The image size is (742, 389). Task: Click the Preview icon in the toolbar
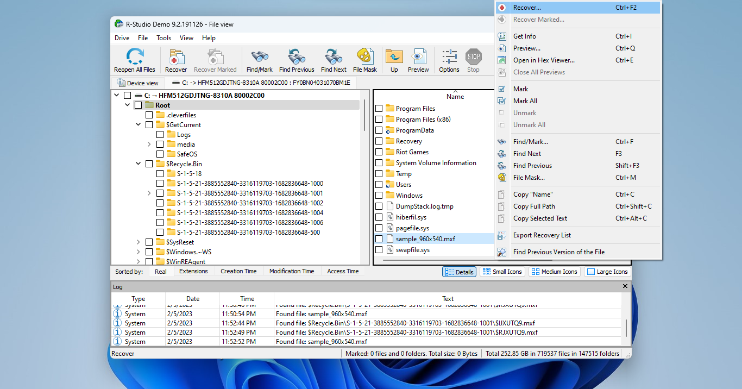(418, 57)
